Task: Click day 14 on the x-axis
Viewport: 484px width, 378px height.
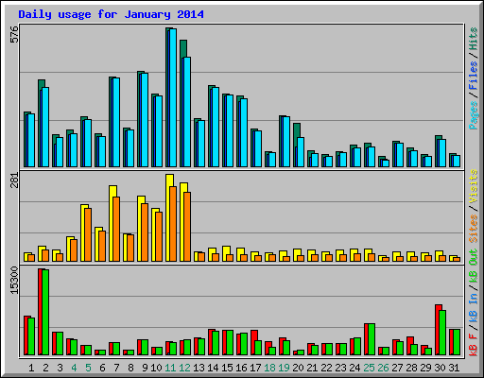Action: (x=213, y=368)
